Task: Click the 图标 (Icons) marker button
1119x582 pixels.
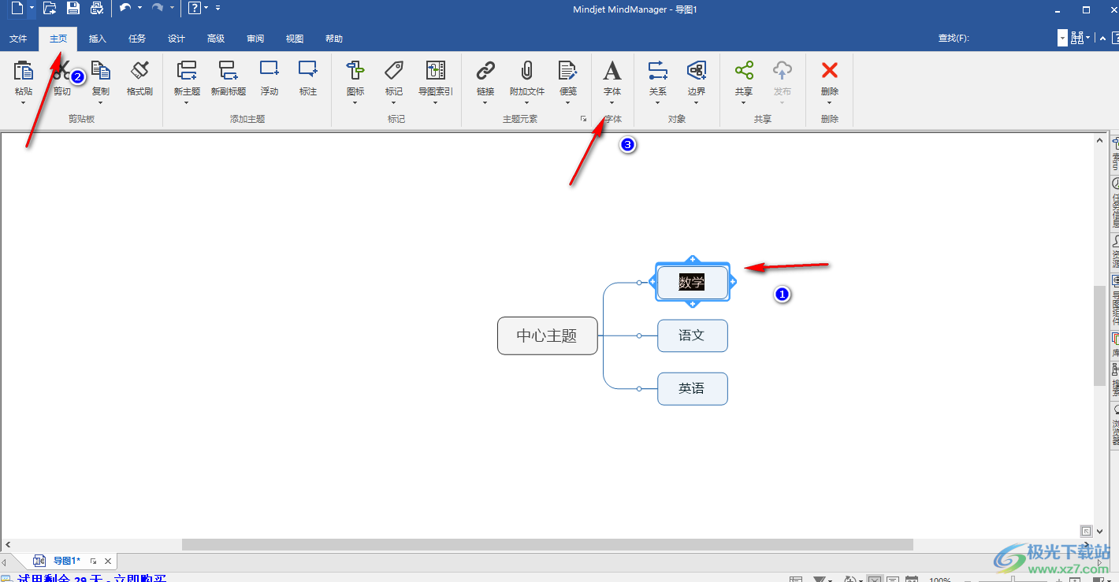Action: (355, 71)
